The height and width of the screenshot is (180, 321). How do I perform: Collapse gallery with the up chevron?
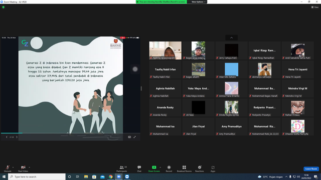click(232, 38)
